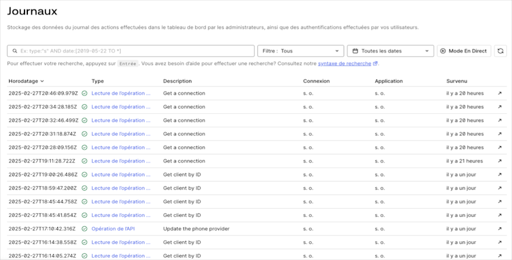Open details arrow for log 17:10:42.316Z
Image resolution: width=512 pixels, height=260 pixels.
pyautogui.click(x=499, y=229)
